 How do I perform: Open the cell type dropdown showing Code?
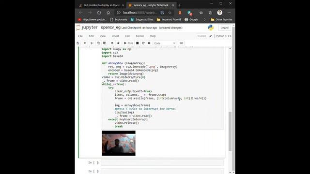pos(165,43)
